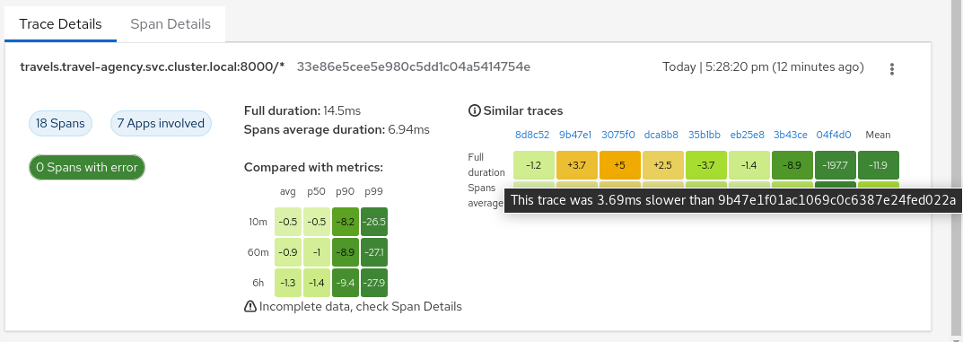The width and height of the screenshot is (963, 342).
Task: Click the 10m p90 -8.2 metric cell
Action: pos(346,222)
